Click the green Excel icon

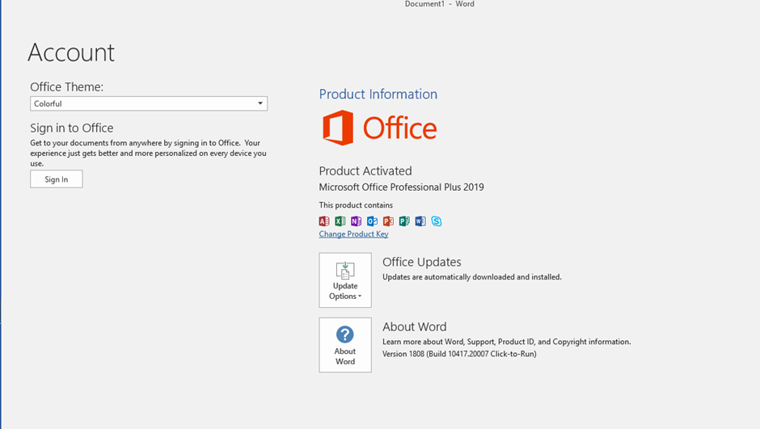coord(340,221)
